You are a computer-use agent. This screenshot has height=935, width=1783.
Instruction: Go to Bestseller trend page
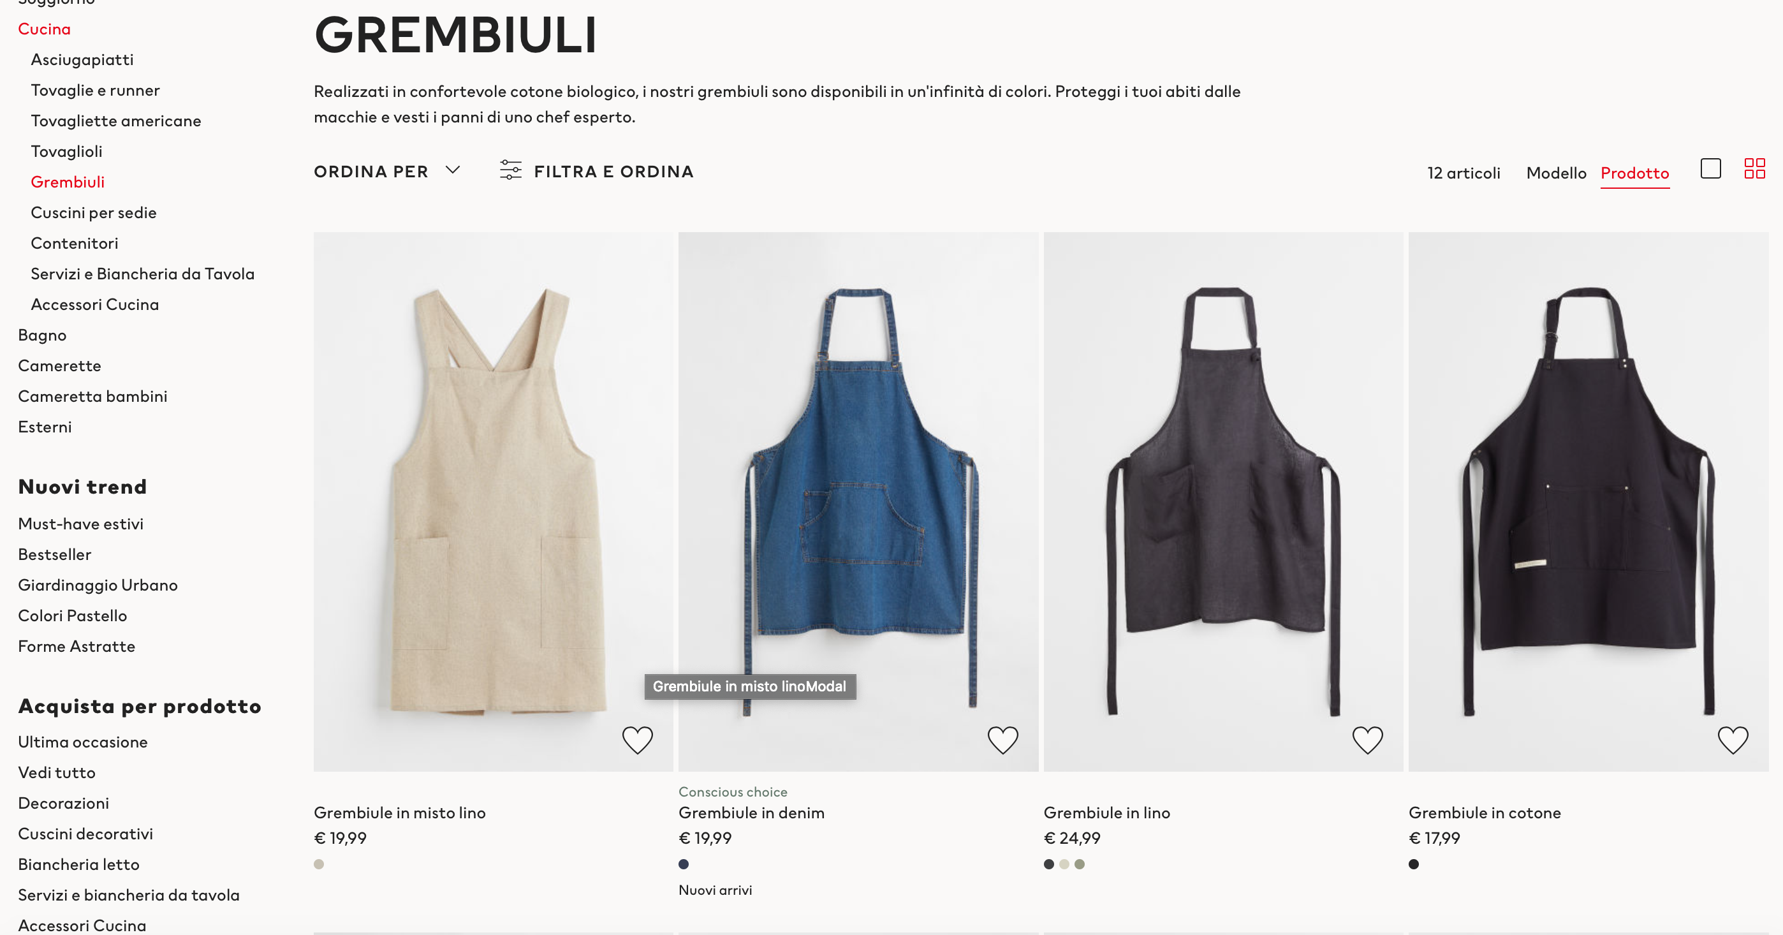coord(55,554)
